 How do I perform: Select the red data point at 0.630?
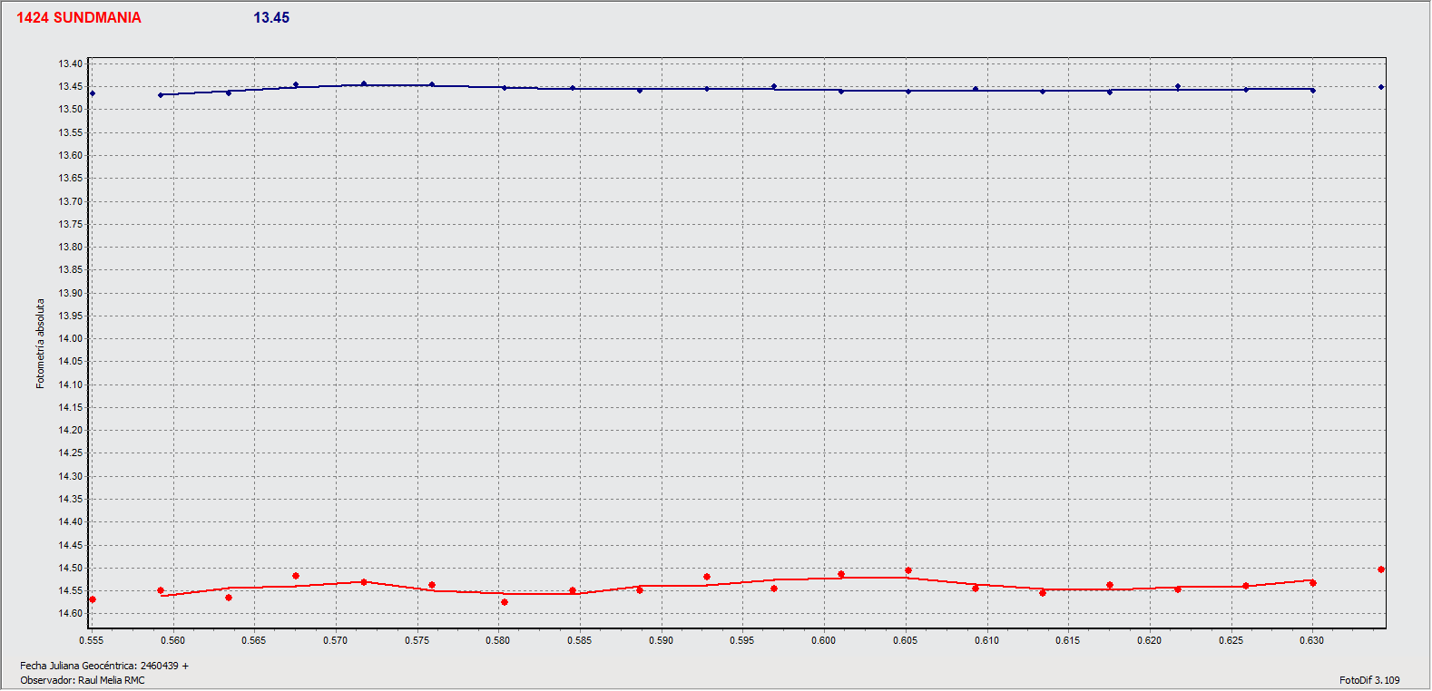[x=1313, y=583]
